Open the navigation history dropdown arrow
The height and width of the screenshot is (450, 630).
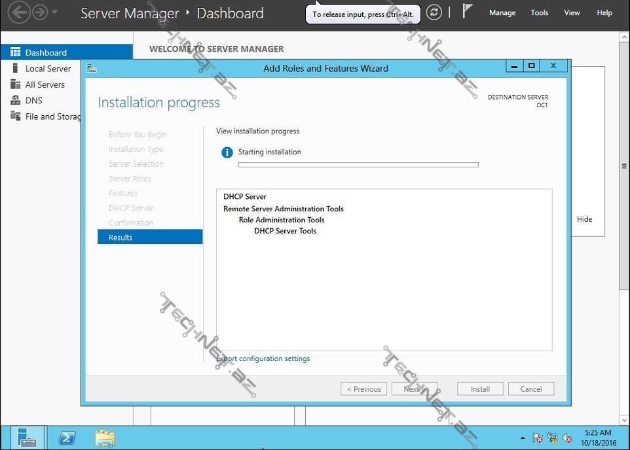click(x=55, y=12)
